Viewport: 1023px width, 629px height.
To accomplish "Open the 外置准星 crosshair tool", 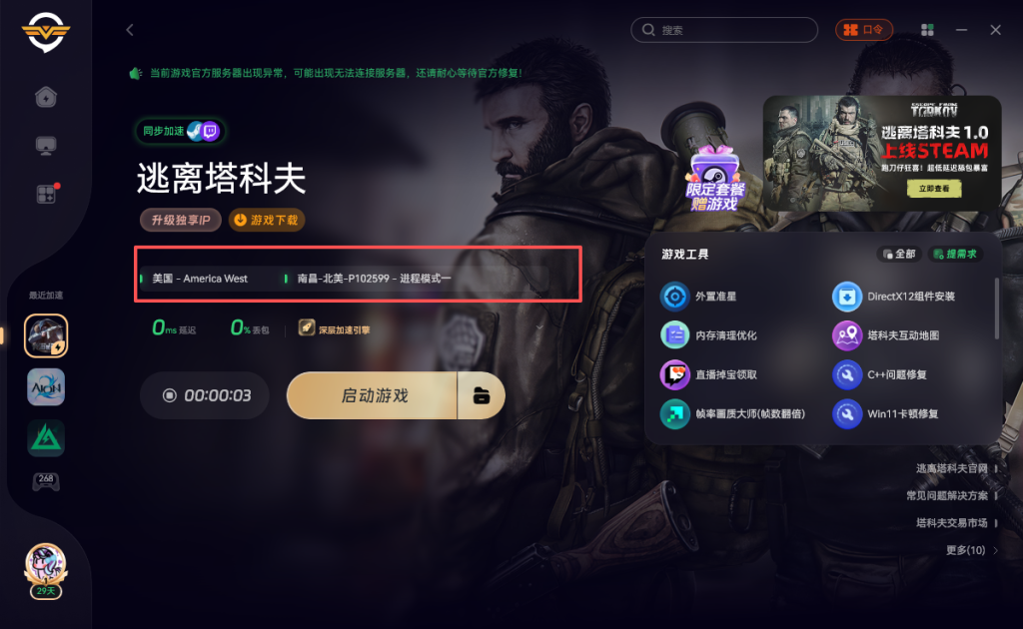I will (698, 297).
